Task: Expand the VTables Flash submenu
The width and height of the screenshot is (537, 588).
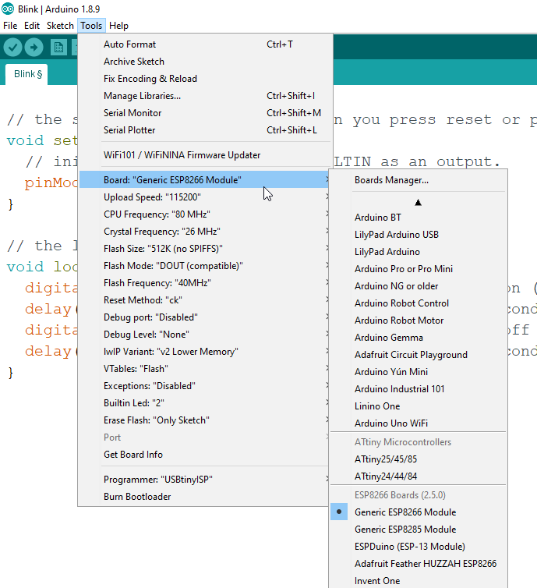Action: (x=205, y=369)
